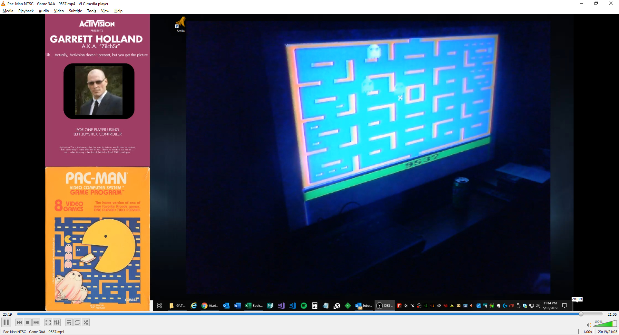Viewport: 619px width, 335px height.
Task: Click the system volume tray icon
Action: [x=538, y=306]
